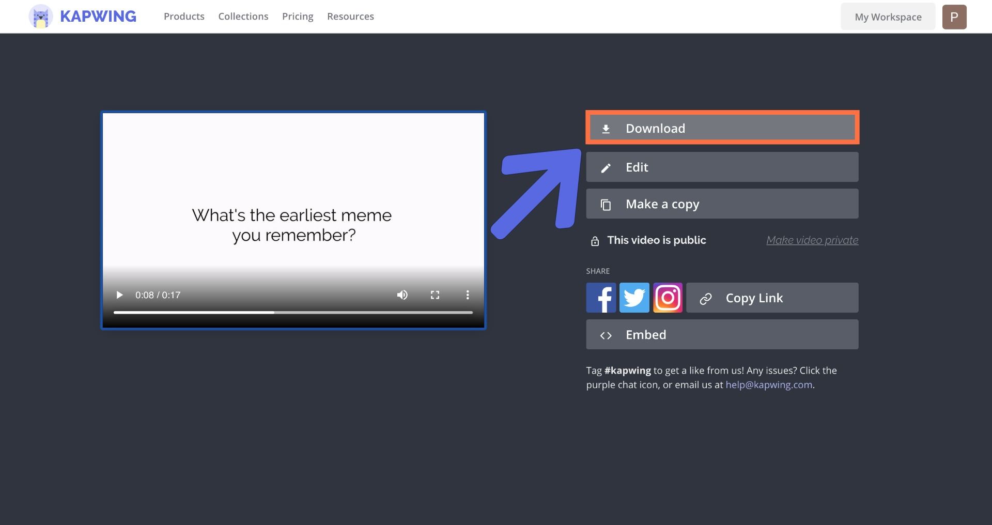Click the Kapwing cat logo icon
The width and height of the screenshot is (992, 525).
pyautogui.click(x=40, y=17)
